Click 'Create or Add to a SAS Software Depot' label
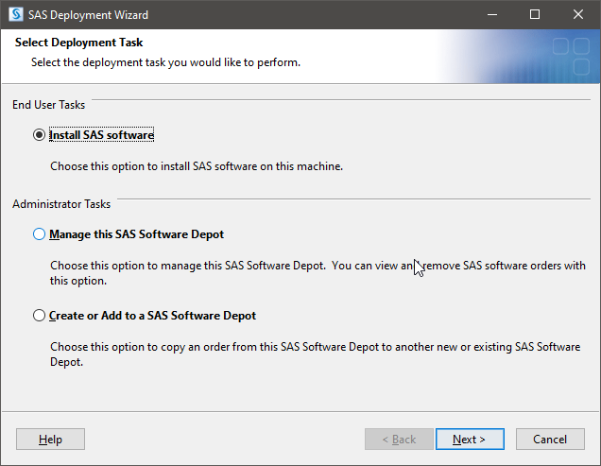The image size is (601, 466). click(152, 316)
